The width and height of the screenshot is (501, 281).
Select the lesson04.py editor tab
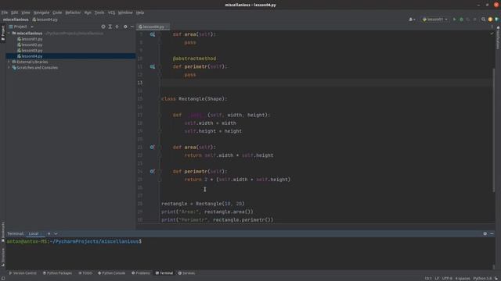(x=153, y=27)
